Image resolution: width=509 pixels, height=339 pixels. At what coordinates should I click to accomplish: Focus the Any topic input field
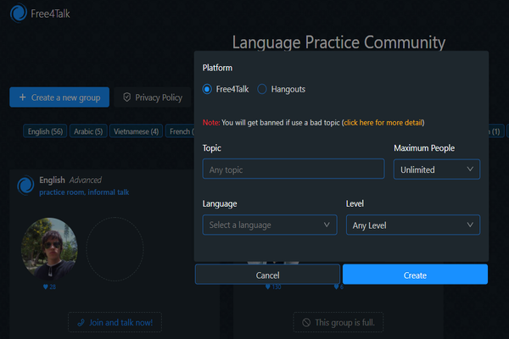coord(294,169)
